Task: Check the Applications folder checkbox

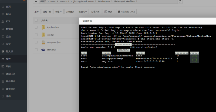Action: coord(36,27)
